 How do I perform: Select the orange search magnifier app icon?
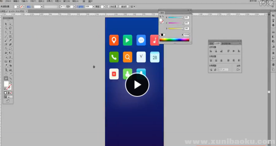click(128, 57)
